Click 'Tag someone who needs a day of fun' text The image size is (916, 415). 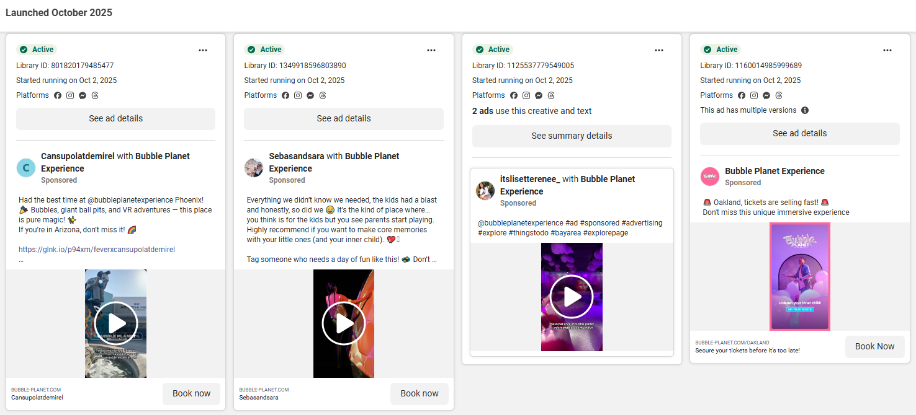tap(322, 260)
